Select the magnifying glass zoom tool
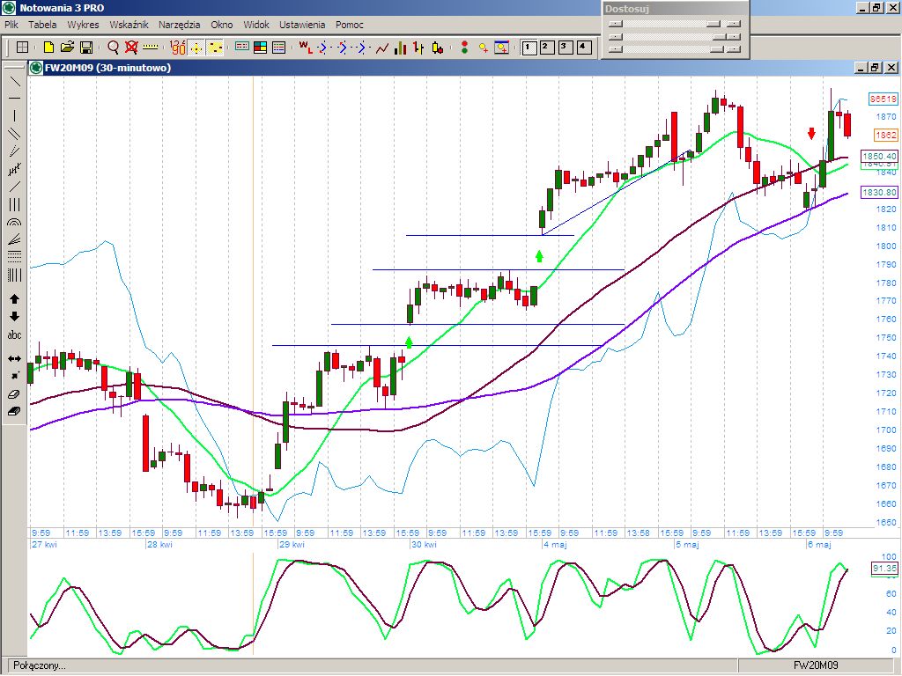The width and height of the screenshot is (902, 676). [113, 48]
